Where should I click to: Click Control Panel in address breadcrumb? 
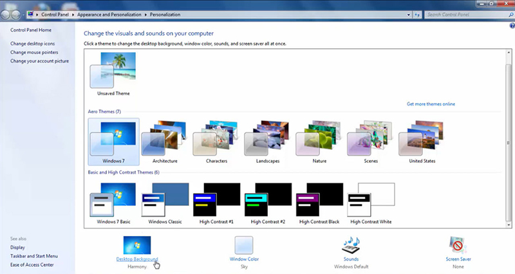pyautogui.click(x=55, y=14)
